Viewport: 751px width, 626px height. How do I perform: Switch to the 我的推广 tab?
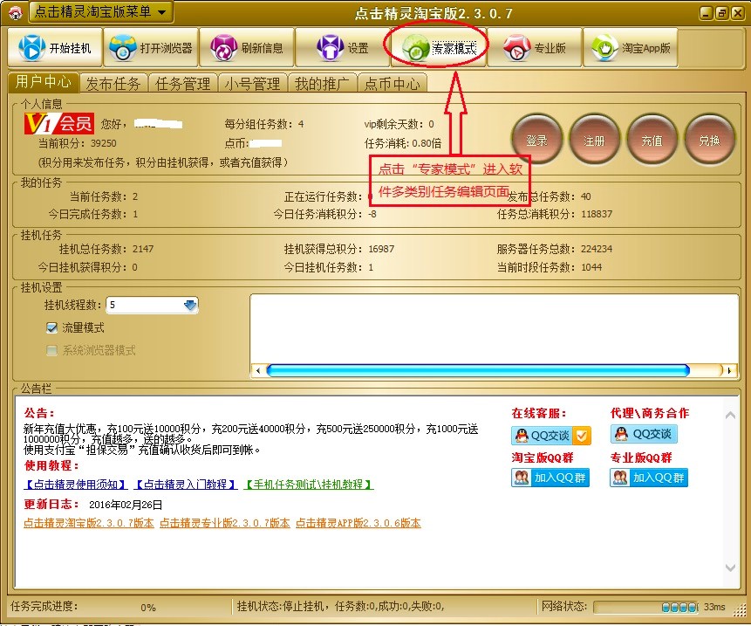tap(322, 84)
